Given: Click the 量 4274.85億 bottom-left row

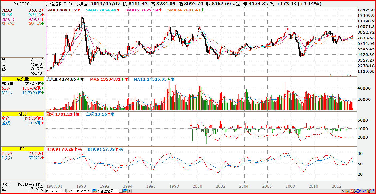Looking at the screenshot, I should [x=22, y=189].
